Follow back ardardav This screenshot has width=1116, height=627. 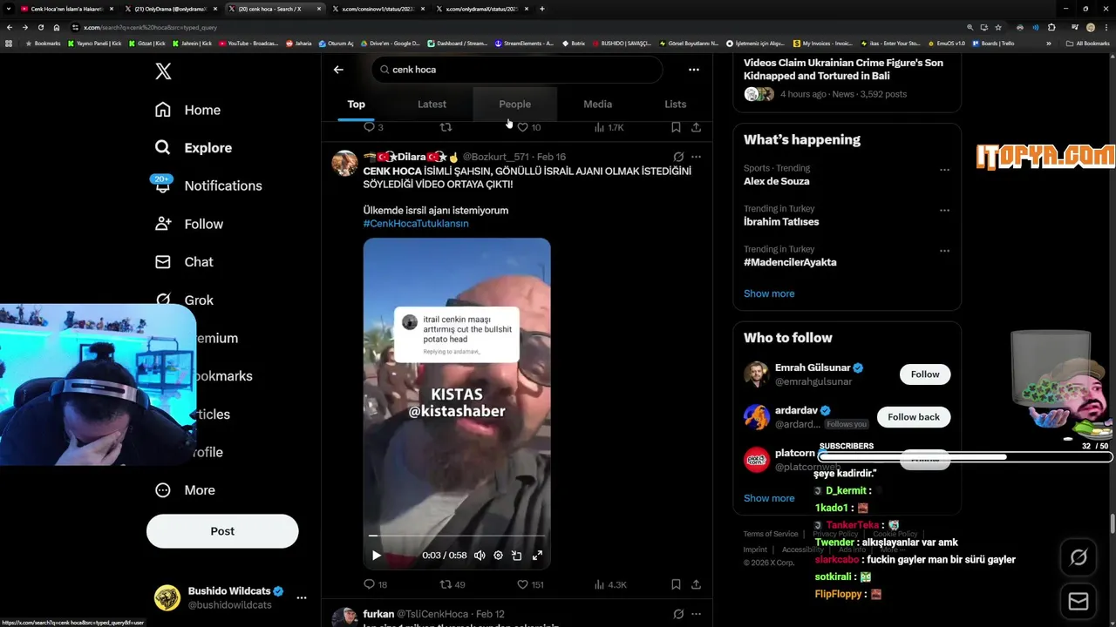click(914, 417)
